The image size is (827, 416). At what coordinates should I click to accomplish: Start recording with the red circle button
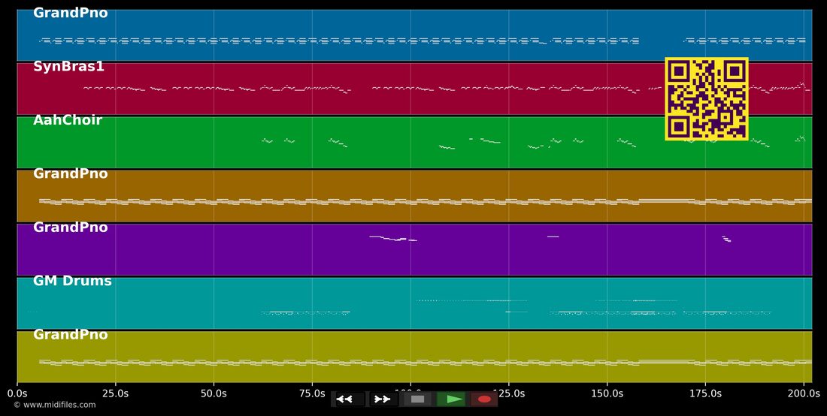coord(484,399)
